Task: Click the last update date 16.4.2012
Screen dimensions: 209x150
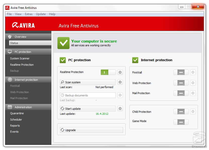Action: (x=102, y=114)
